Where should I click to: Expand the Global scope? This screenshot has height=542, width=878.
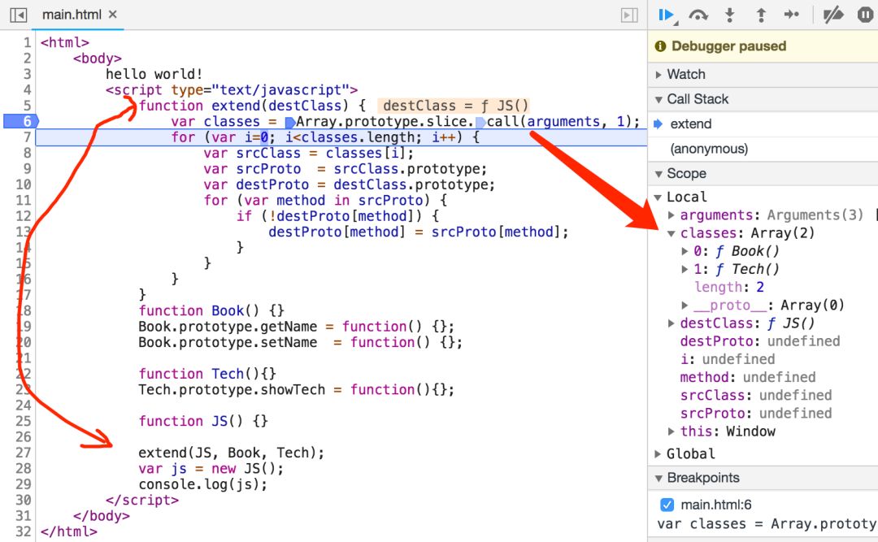click(658, 454)
